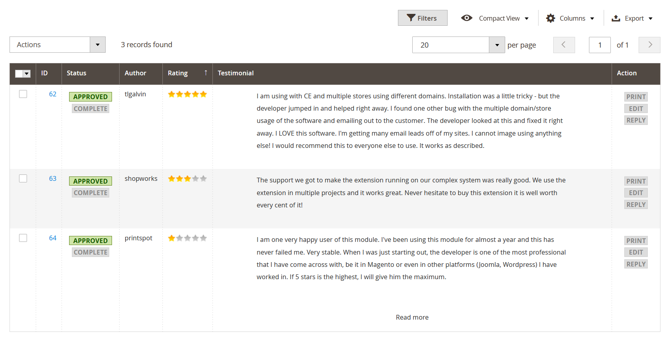Screen dimensions: 670x343
Task: Select the checkbox for testimonial 63
Action: (x=23, y=178)
